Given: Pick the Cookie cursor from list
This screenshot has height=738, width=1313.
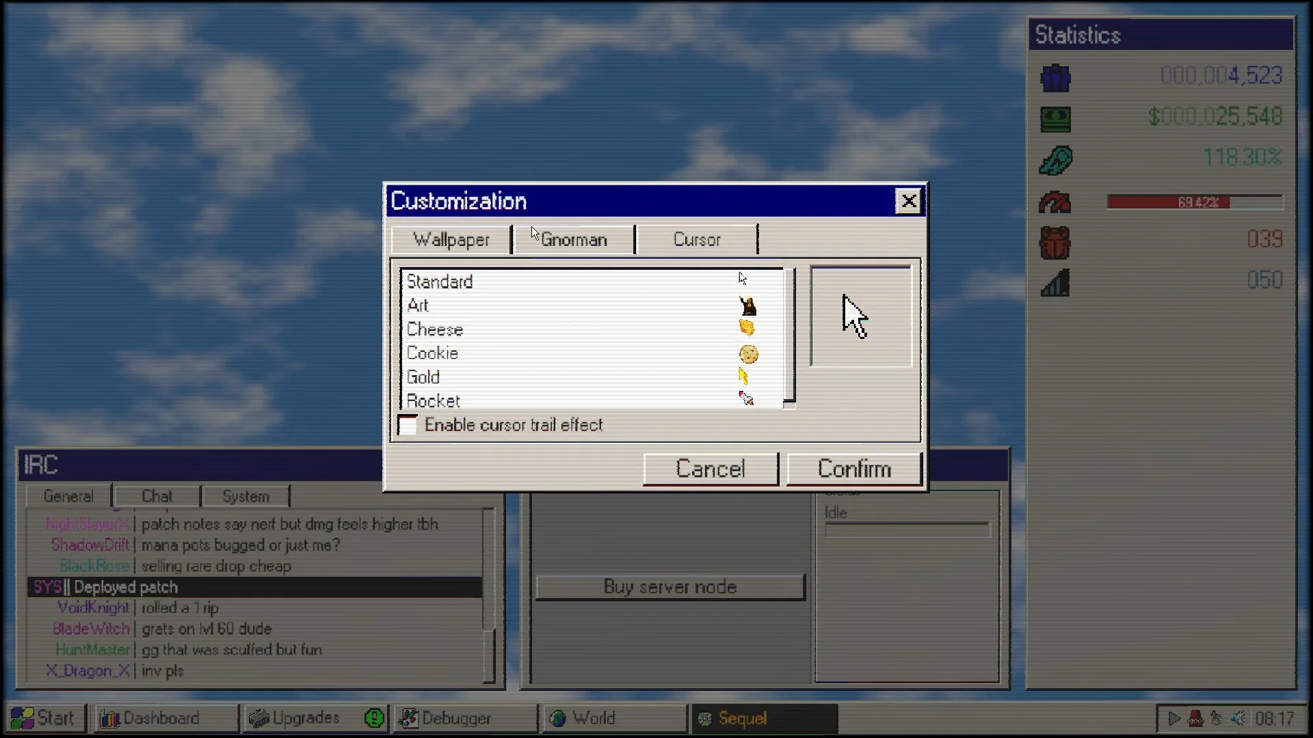Looking at the screenshot, I should tap(432, 353).
